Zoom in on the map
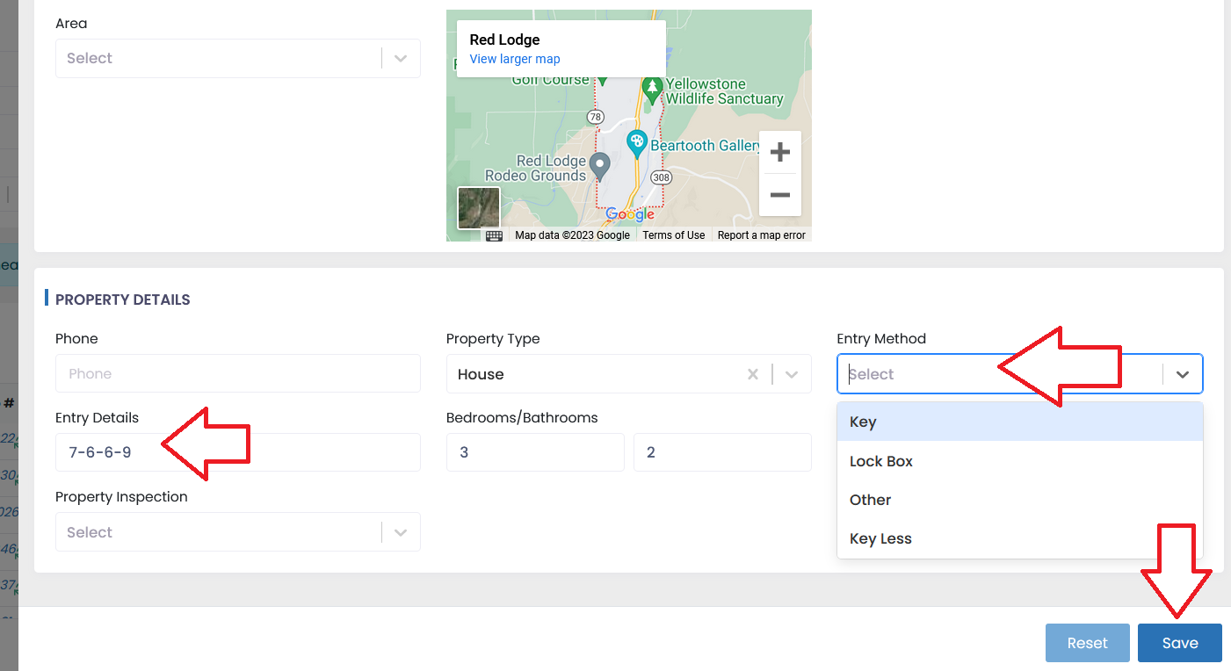The image size is (1231, 671). (x=779, y=153)
